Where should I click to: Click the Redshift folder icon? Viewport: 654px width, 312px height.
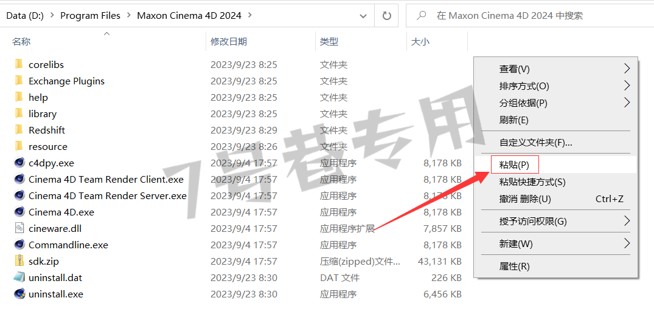click(x=19, y=131)
